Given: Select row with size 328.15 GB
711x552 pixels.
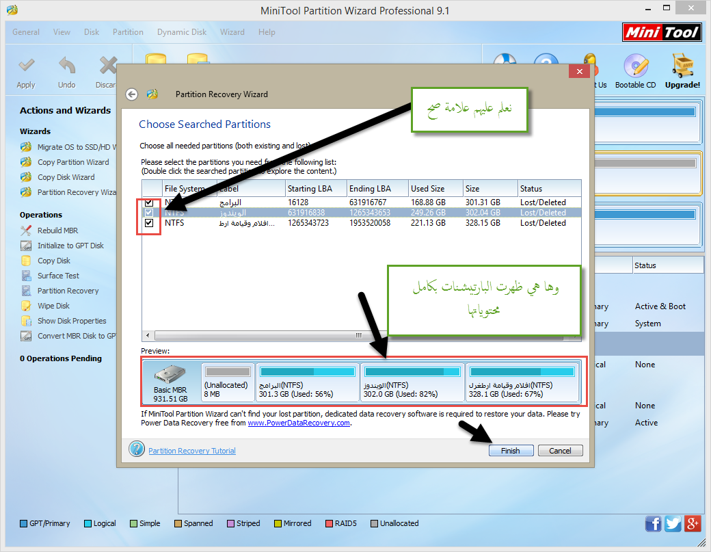Looking at the screenshot, I should (x=362, y=223).
